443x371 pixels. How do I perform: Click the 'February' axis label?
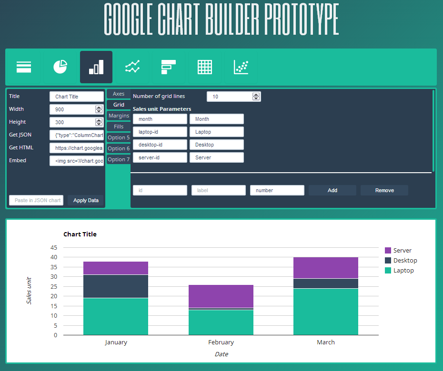point(221,342)
